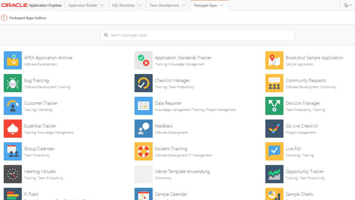The image size is (355, 200).
Task: Click the search magnifier icon
Action: pos(106,35)
